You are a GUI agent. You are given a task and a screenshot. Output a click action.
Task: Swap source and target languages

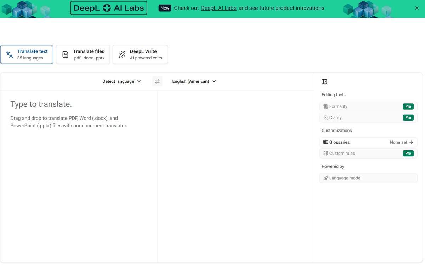157,81
